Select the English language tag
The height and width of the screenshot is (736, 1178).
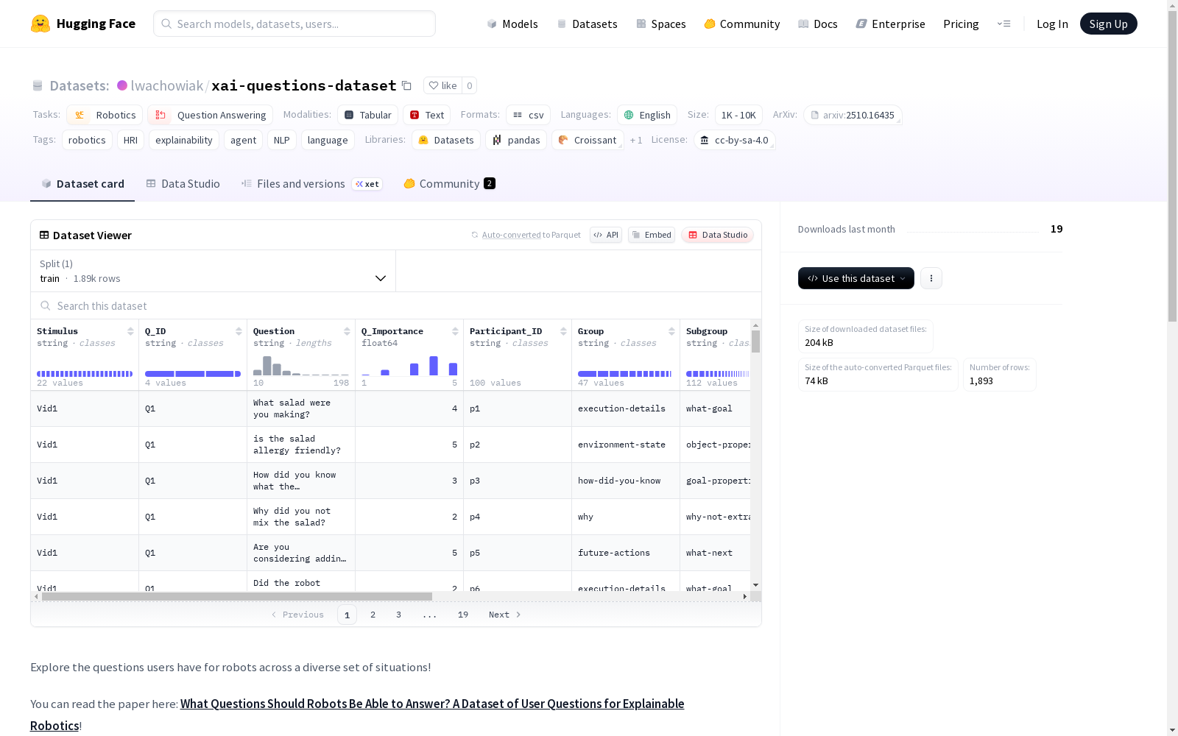(x=647, y=115)
